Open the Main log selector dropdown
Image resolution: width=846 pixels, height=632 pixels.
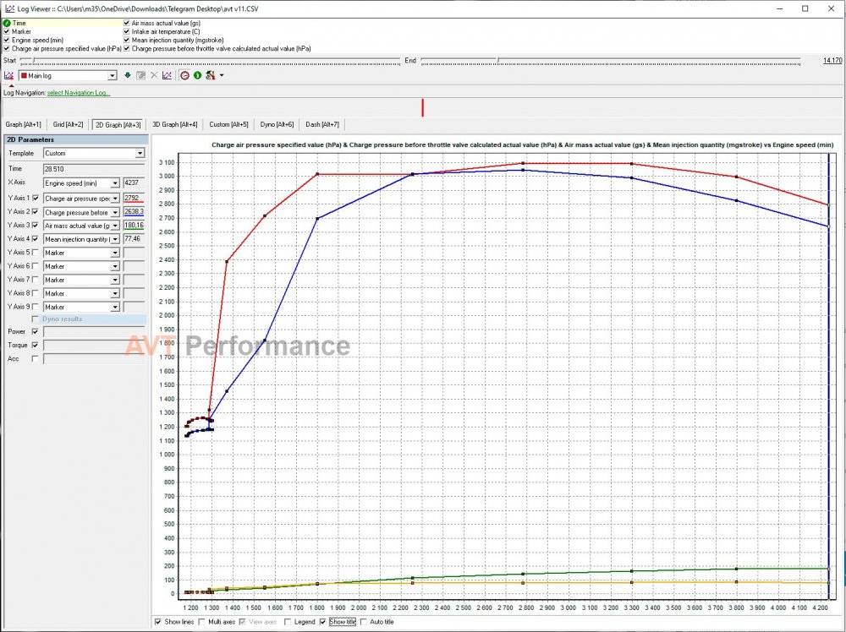(x=112, y=76)
